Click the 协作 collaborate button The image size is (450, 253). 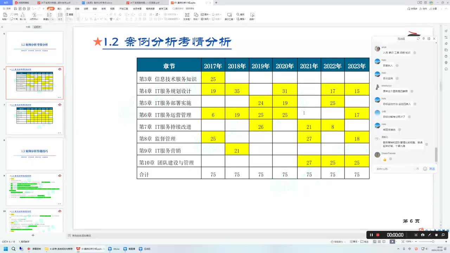tap(423, 8)
